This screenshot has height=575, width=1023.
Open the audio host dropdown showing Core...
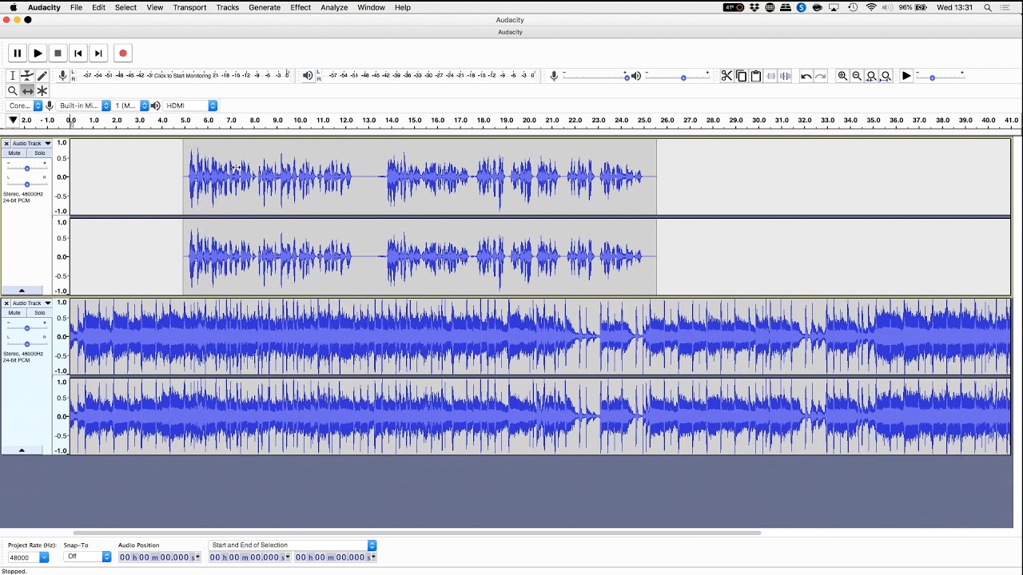pyautogui.click(x=24, y=105)
